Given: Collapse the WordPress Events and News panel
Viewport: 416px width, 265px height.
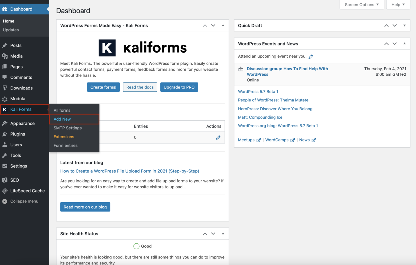Looking at the screenshot, I should click(x=404, y=44).
